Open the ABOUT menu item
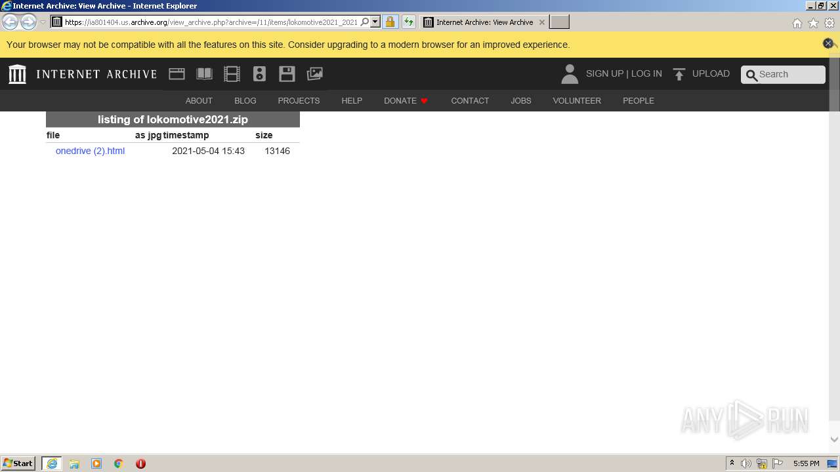Screen dimensions: 840x472 tap(199, 100)
